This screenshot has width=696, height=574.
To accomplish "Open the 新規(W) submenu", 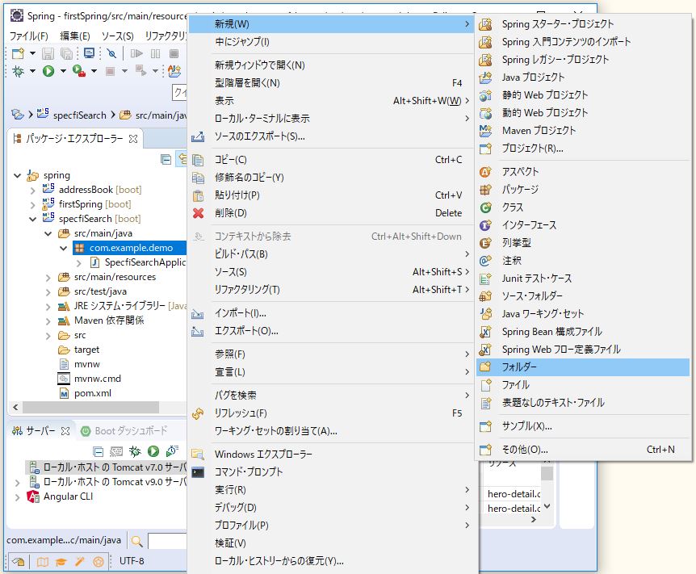I will [x=331, y=24].
